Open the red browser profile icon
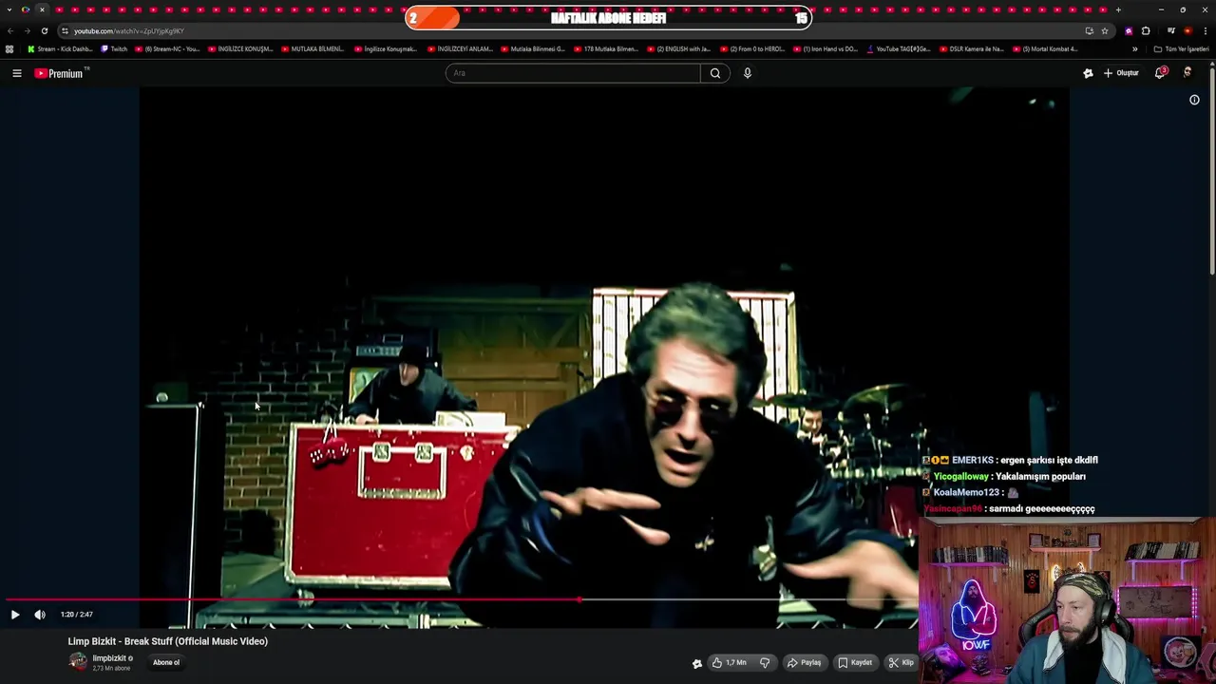 click(1187, 31)
